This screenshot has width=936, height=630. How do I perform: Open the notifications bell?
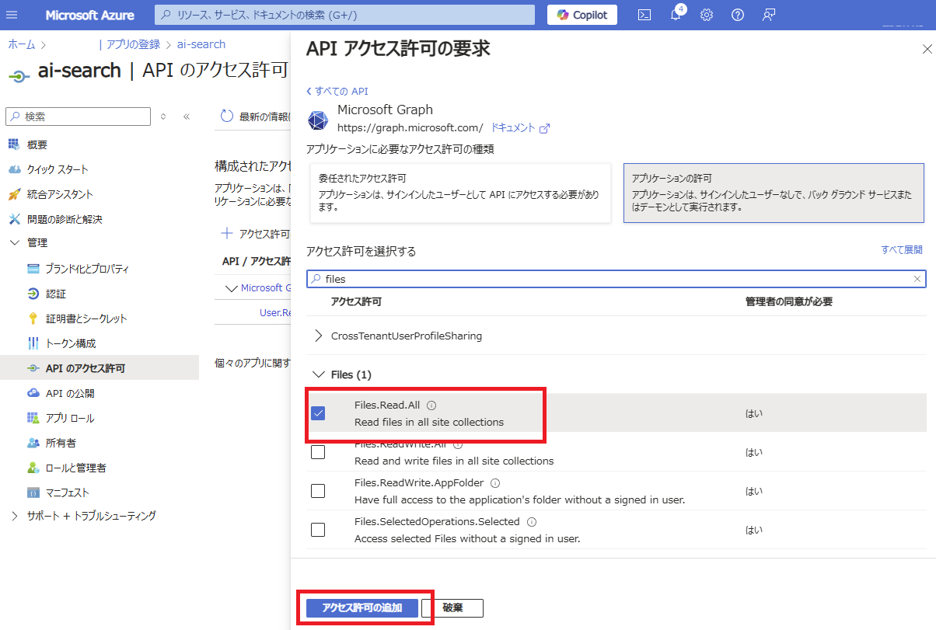coord(675,14)
